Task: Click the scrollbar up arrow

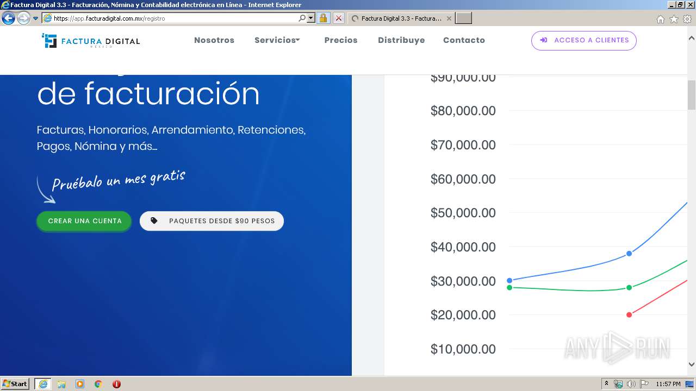Action: [692, 39]
